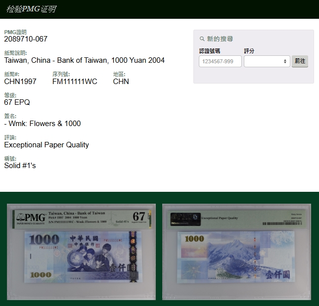Click the text Wmk: Flowers & 1000
This screenshot has height=306, width=319.
(45, 124)
